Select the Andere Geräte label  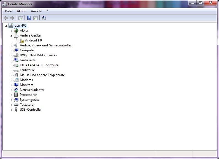click(x=30, y=35)
